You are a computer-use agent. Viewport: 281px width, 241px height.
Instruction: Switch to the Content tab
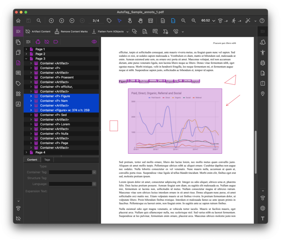[x=32, y=159]
